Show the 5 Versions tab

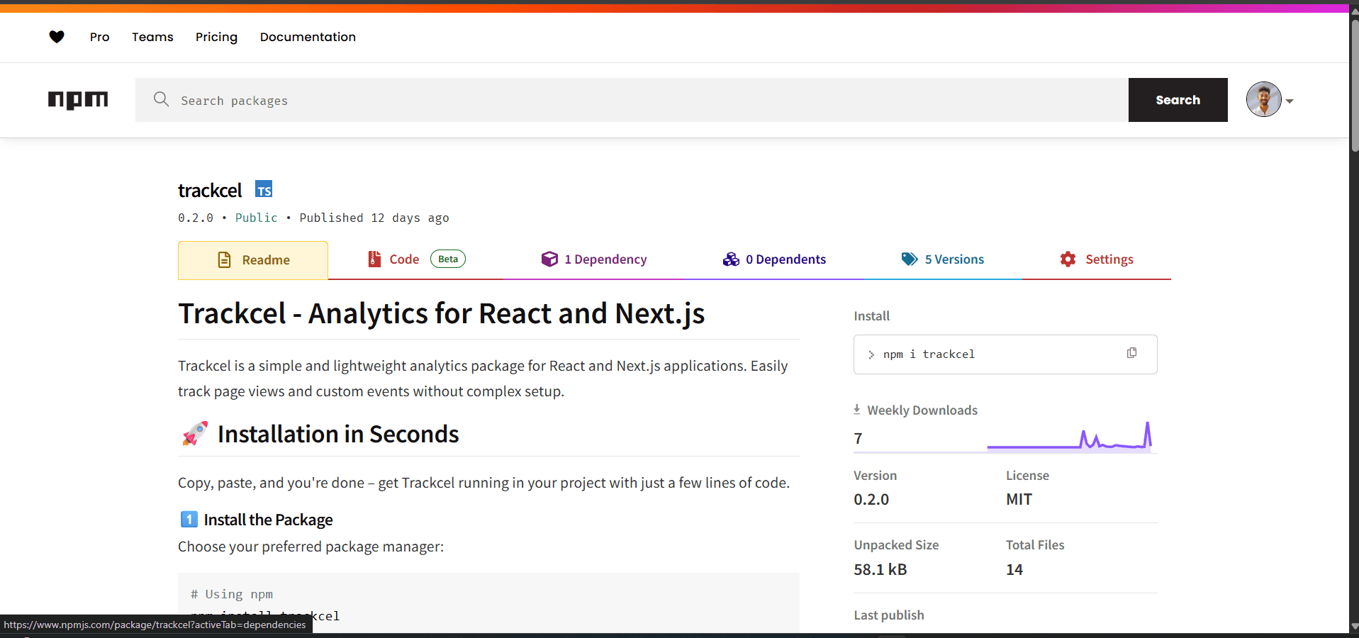point(943,259)
